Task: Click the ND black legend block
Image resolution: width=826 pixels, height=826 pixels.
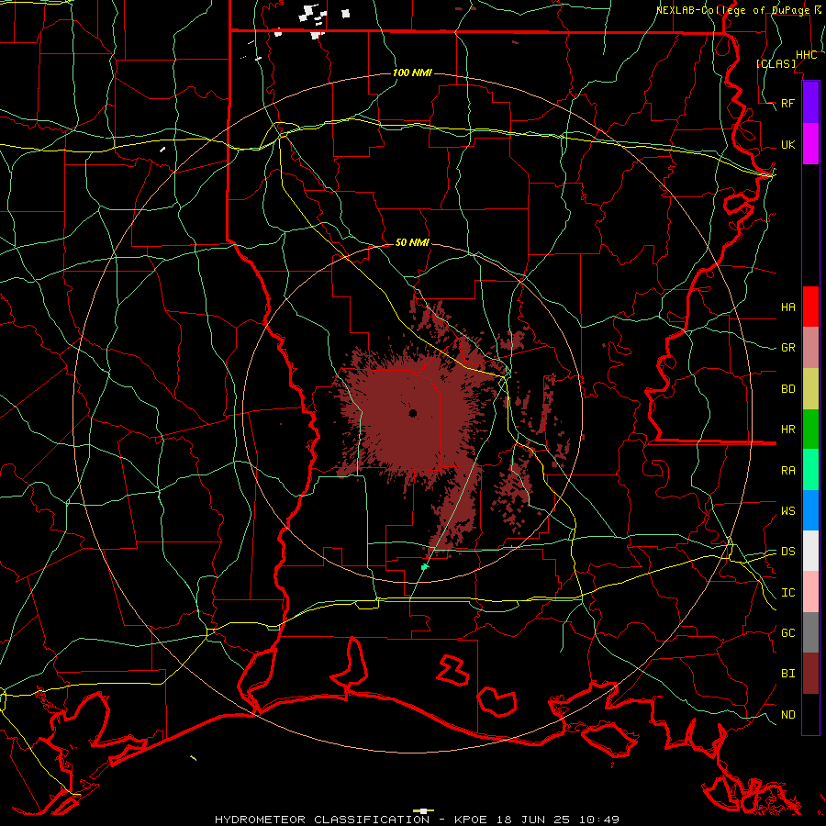Action: pyautogui.click(x=810, y=714)
